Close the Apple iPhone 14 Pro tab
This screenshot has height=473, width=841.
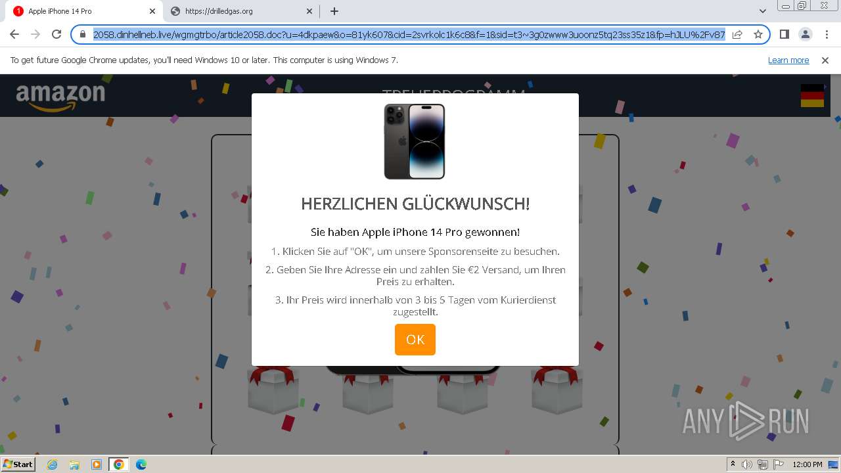pos(152,11)
